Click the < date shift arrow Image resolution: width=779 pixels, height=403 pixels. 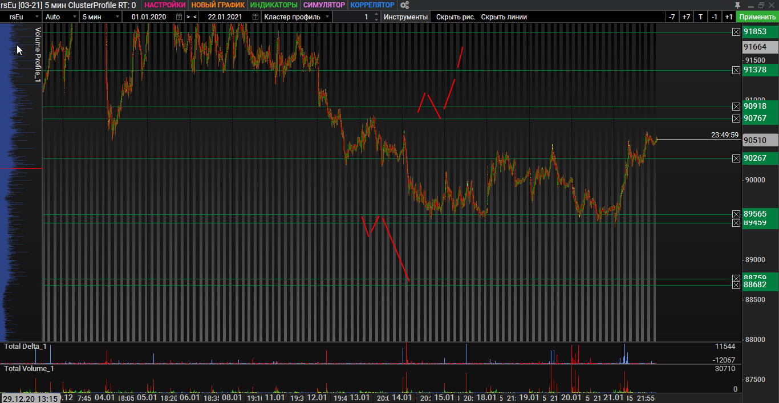[x=195, y=17]
